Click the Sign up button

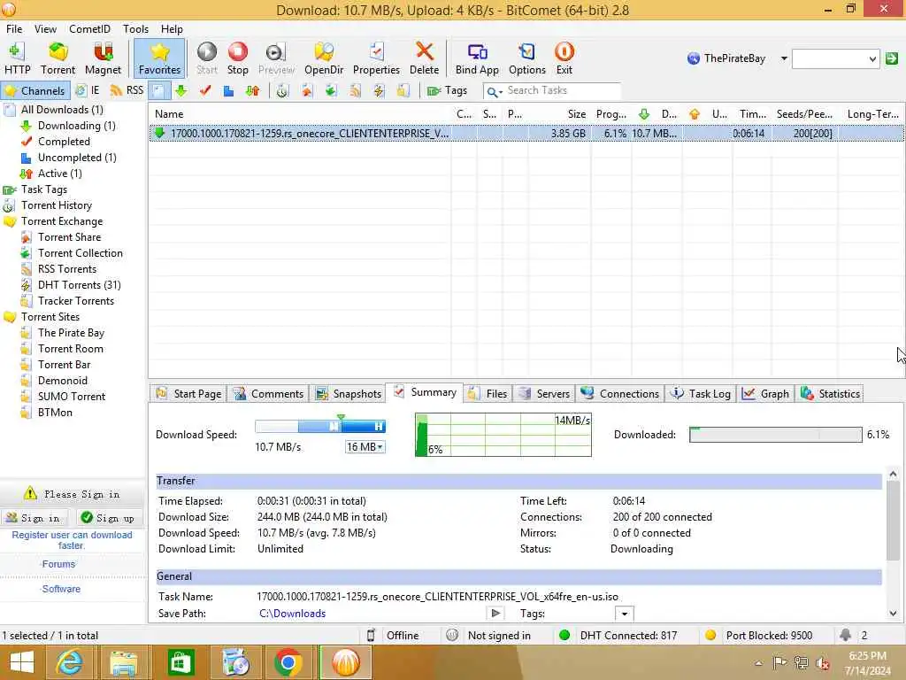[x=108, y=518]
